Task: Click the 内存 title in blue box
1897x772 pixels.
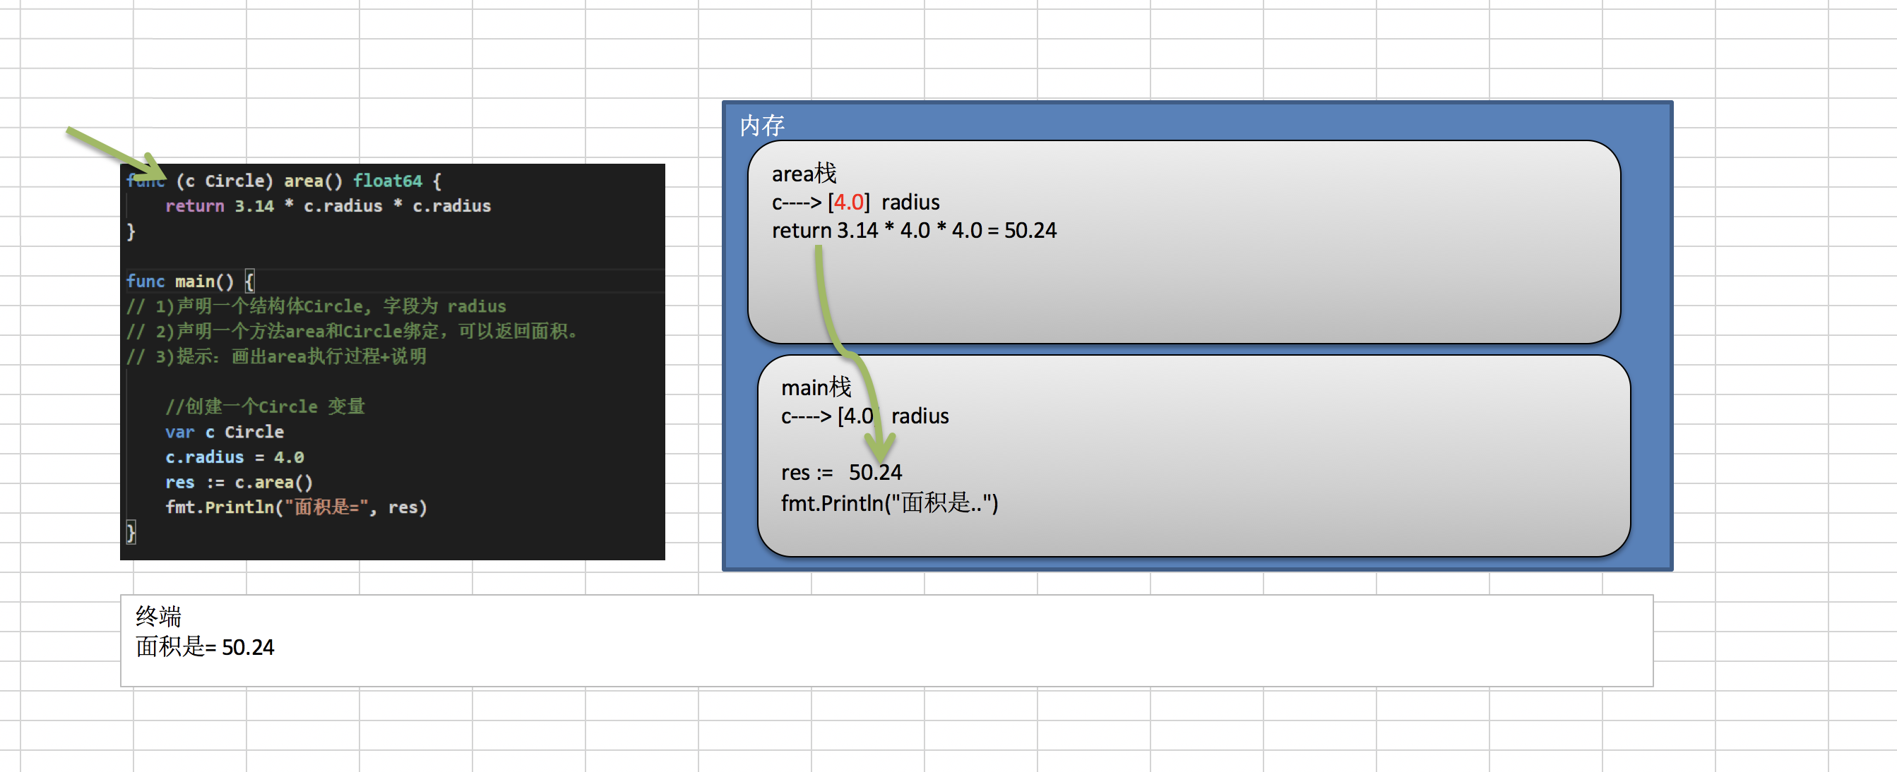Action: click(x=761, y=125)
